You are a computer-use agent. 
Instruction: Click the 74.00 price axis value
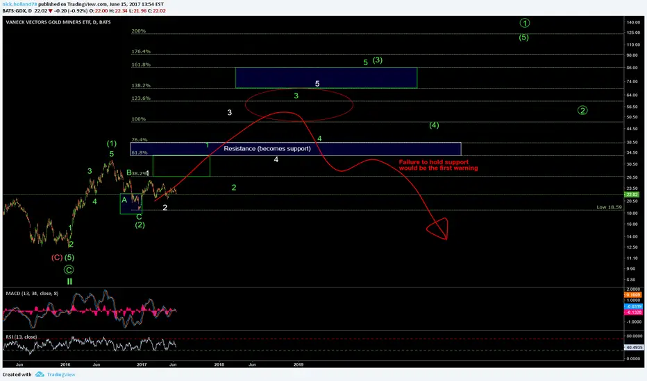632,82
